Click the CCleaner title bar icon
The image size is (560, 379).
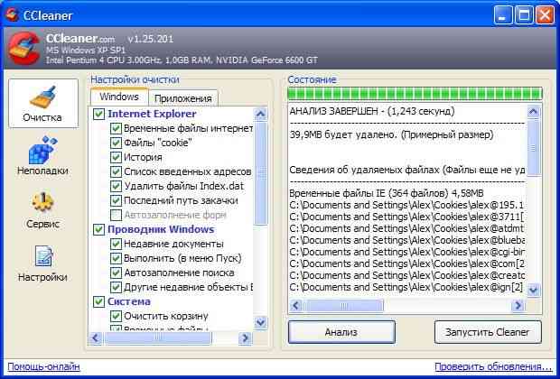[x=12, y=15]
